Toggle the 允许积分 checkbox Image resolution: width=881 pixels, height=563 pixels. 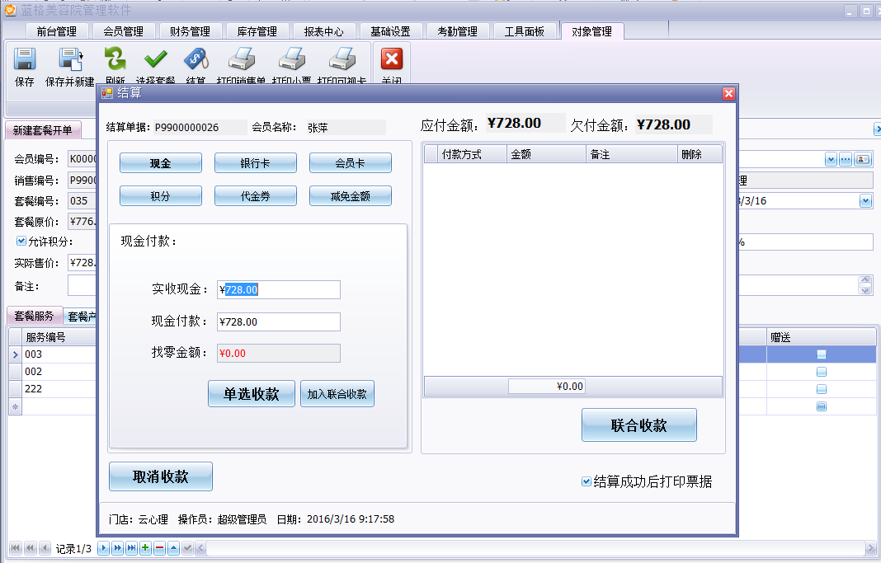coord(21,242)
